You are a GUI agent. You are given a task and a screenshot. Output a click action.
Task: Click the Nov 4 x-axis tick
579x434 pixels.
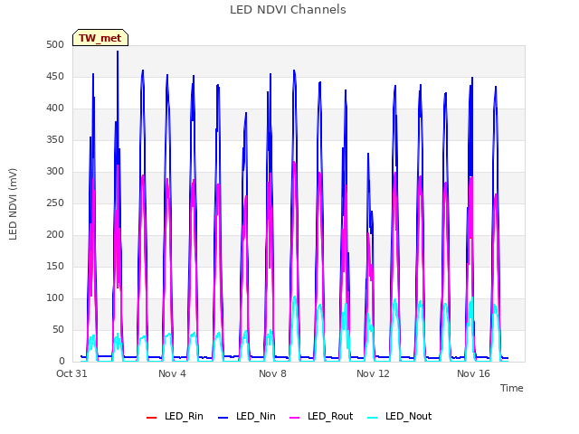[172, 373]
